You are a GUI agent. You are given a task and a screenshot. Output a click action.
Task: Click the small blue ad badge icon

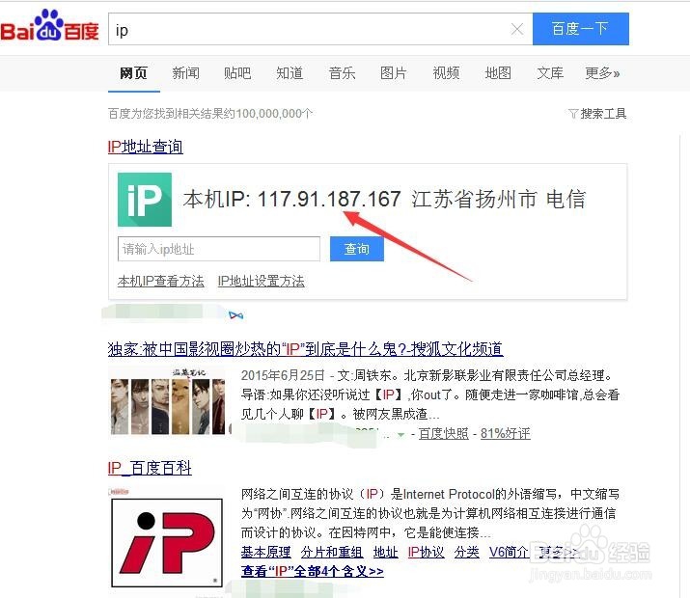pyautogui.click(x=235, y=315)
